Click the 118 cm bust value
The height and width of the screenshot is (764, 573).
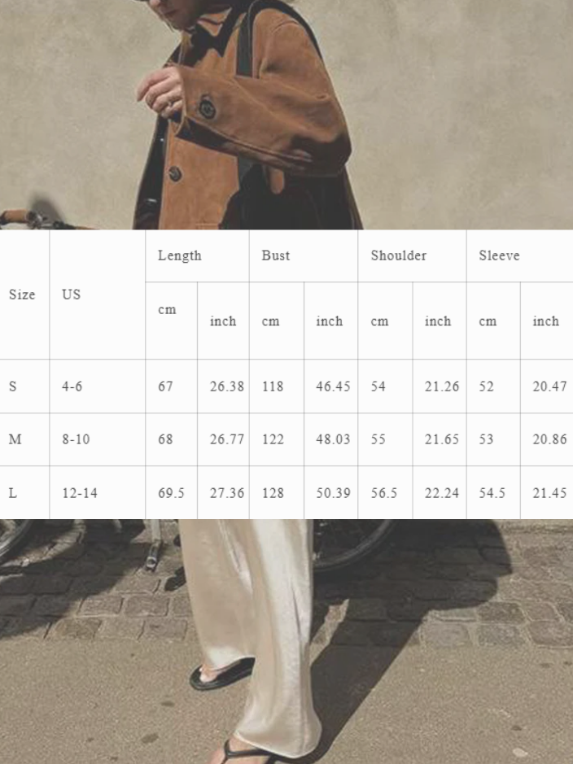(x=273, y=386)
